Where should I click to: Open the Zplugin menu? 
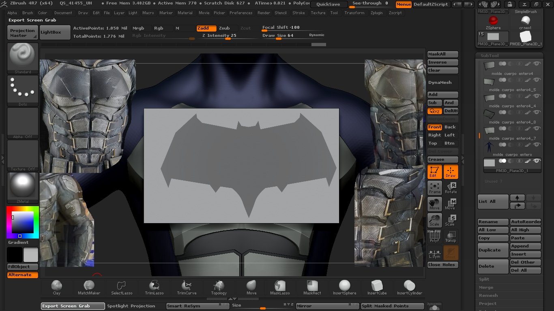click(376, 13)
